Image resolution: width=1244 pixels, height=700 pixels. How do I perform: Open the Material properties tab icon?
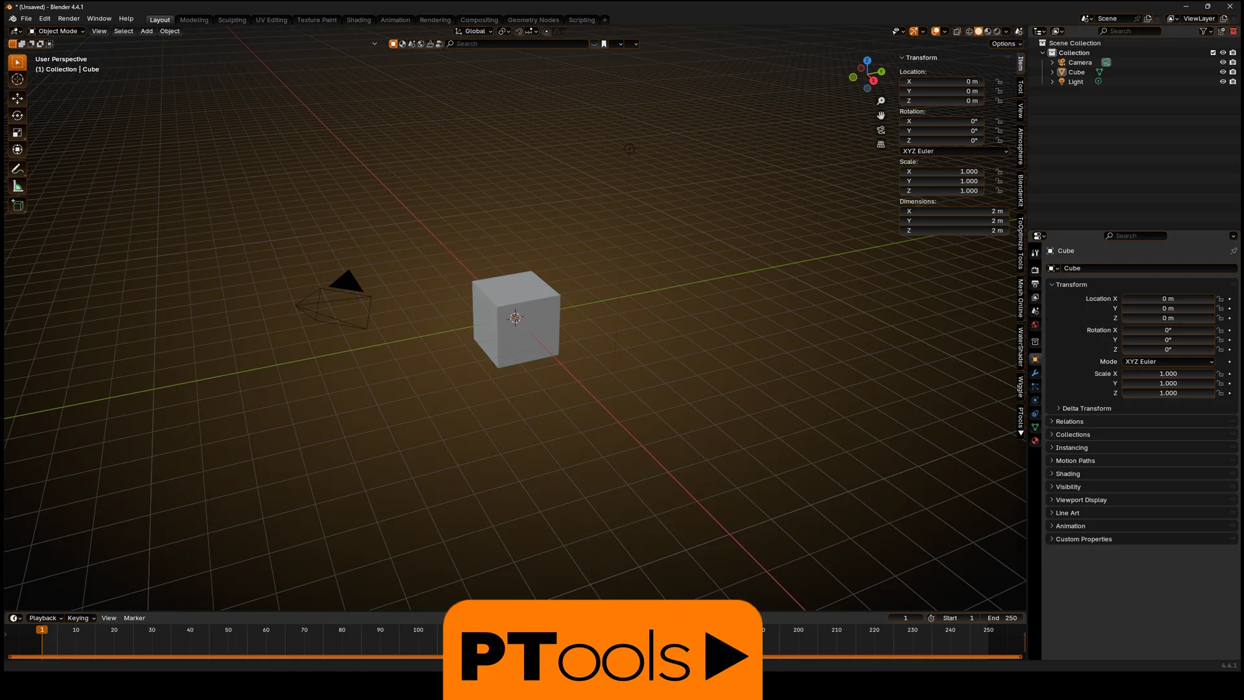1035,441
